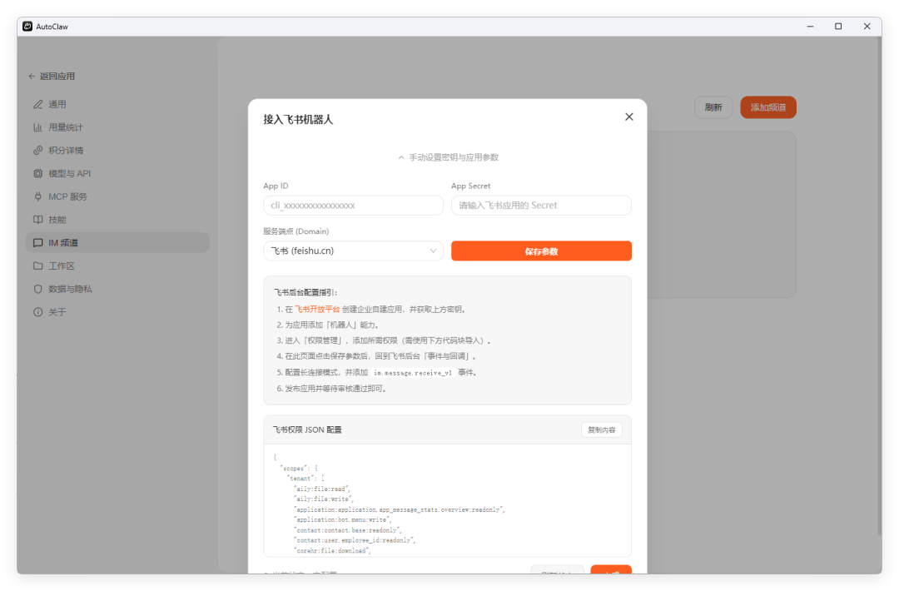Click the window's vertical scrollbar

click(x=879, y=286)
